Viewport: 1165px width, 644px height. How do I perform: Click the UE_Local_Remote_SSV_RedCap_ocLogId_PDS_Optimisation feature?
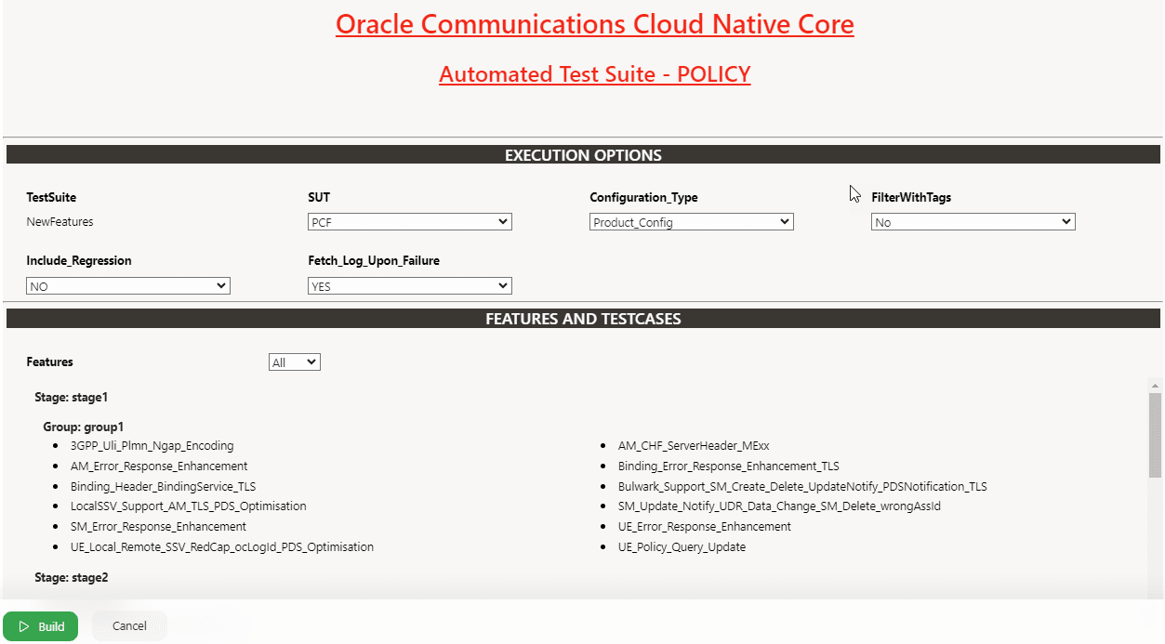click(222, 546)
